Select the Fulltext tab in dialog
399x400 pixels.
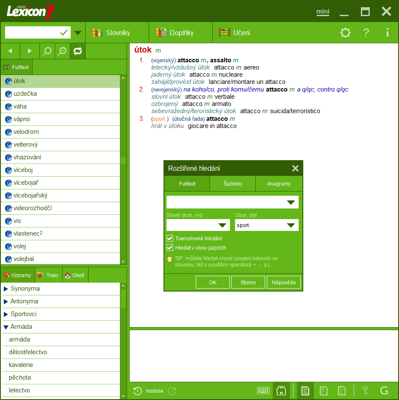[x=187, y=183]
